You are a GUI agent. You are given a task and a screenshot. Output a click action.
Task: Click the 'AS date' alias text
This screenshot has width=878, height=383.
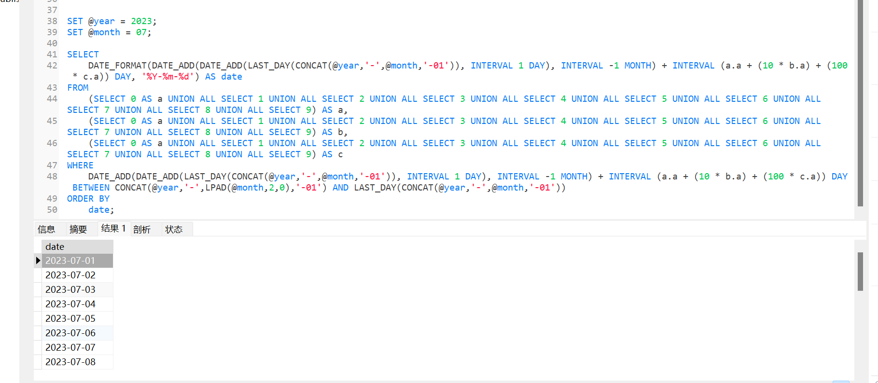tap(223, 77)
